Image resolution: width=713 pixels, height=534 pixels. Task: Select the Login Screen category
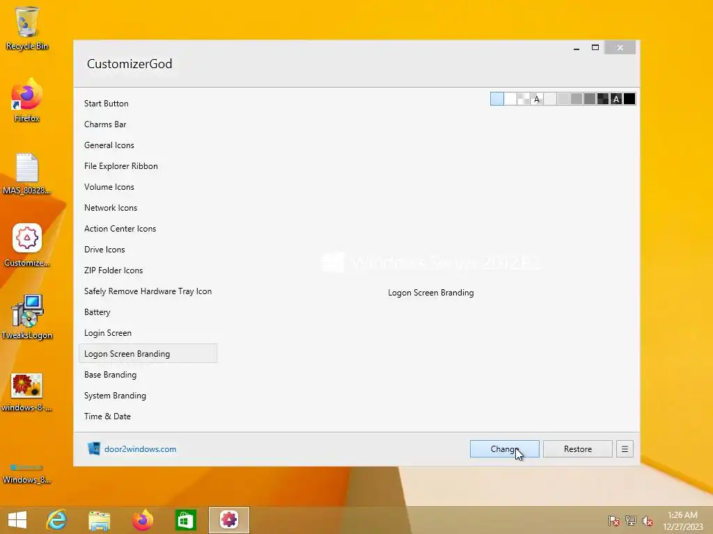(x=148, y=333)
